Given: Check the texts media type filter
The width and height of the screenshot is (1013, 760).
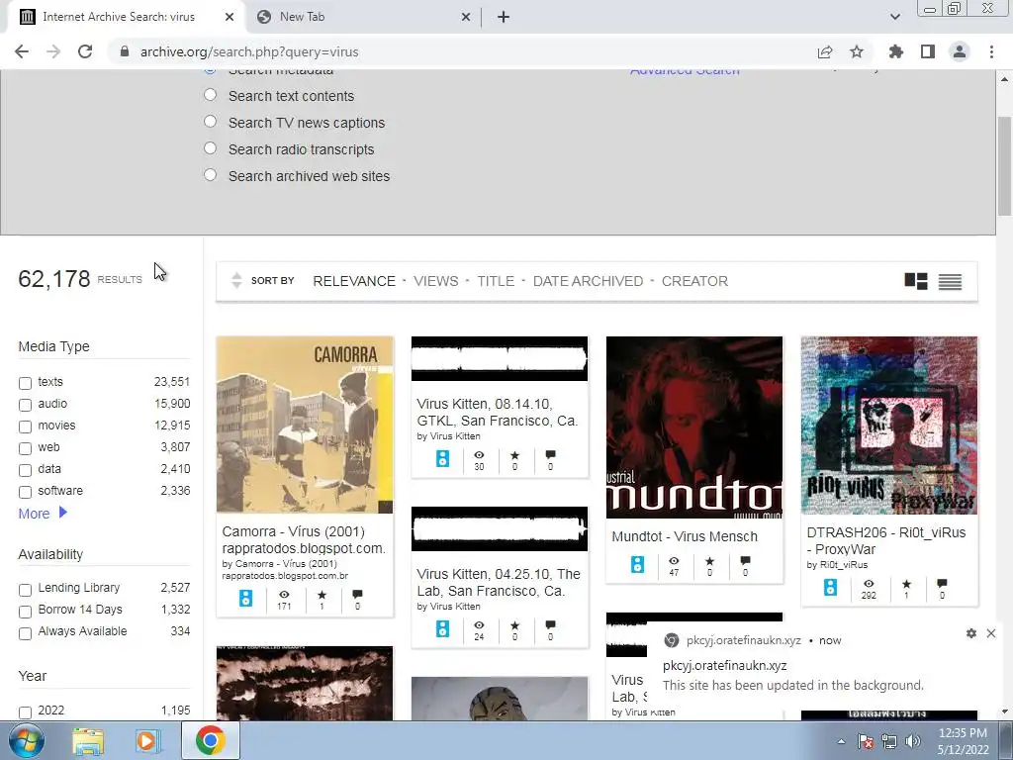Looking at the screenshot, I should pyautogui.click(x=25, y=383).
